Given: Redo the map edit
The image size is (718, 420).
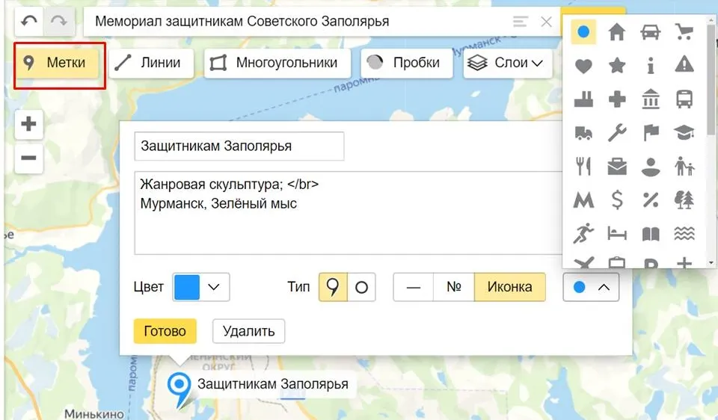Looking at the screenshot, I should pos(58,21).
